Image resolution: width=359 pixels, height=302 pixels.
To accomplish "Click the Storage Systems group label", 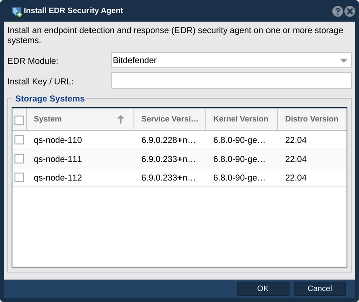I will tap(50, 99).
